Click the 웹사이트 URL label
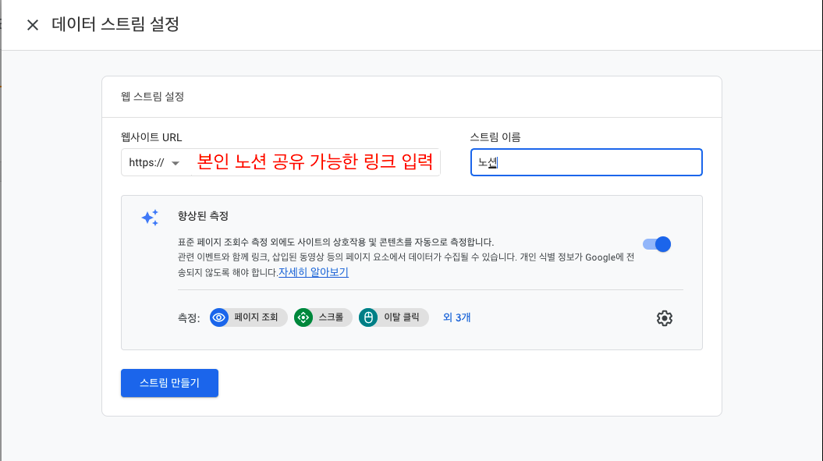823x461 pixels. point(151,137)
